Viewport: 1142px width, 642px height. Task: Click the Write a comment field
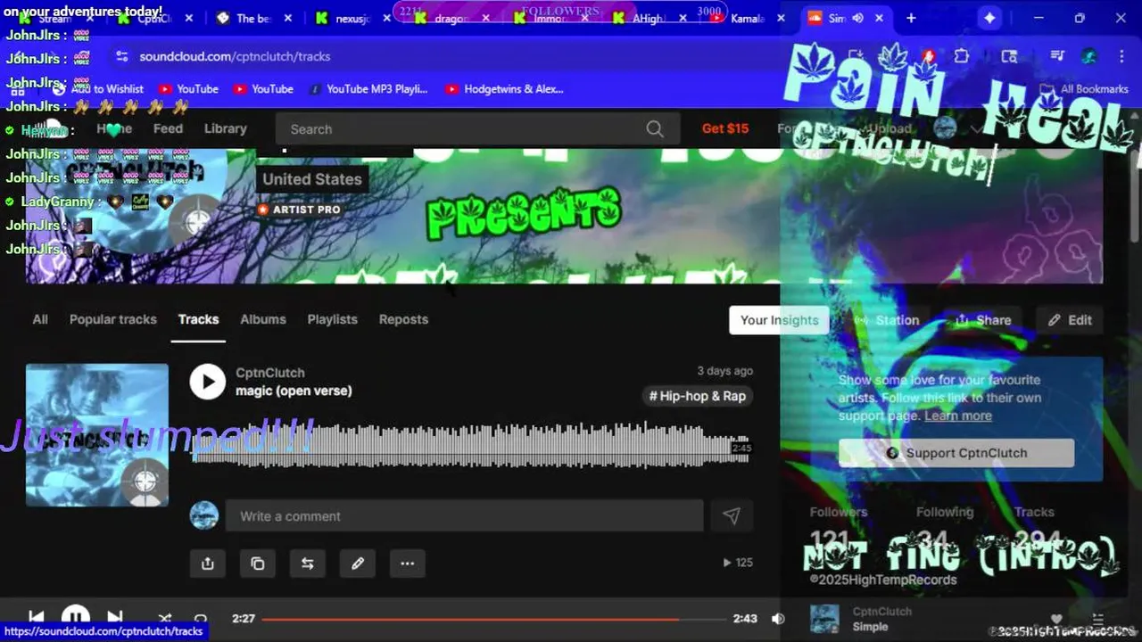pos(464,516)
